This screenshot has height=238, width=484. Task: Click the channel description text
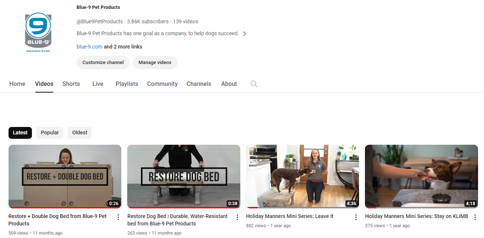pyautogui.click(x=158, y=33)
